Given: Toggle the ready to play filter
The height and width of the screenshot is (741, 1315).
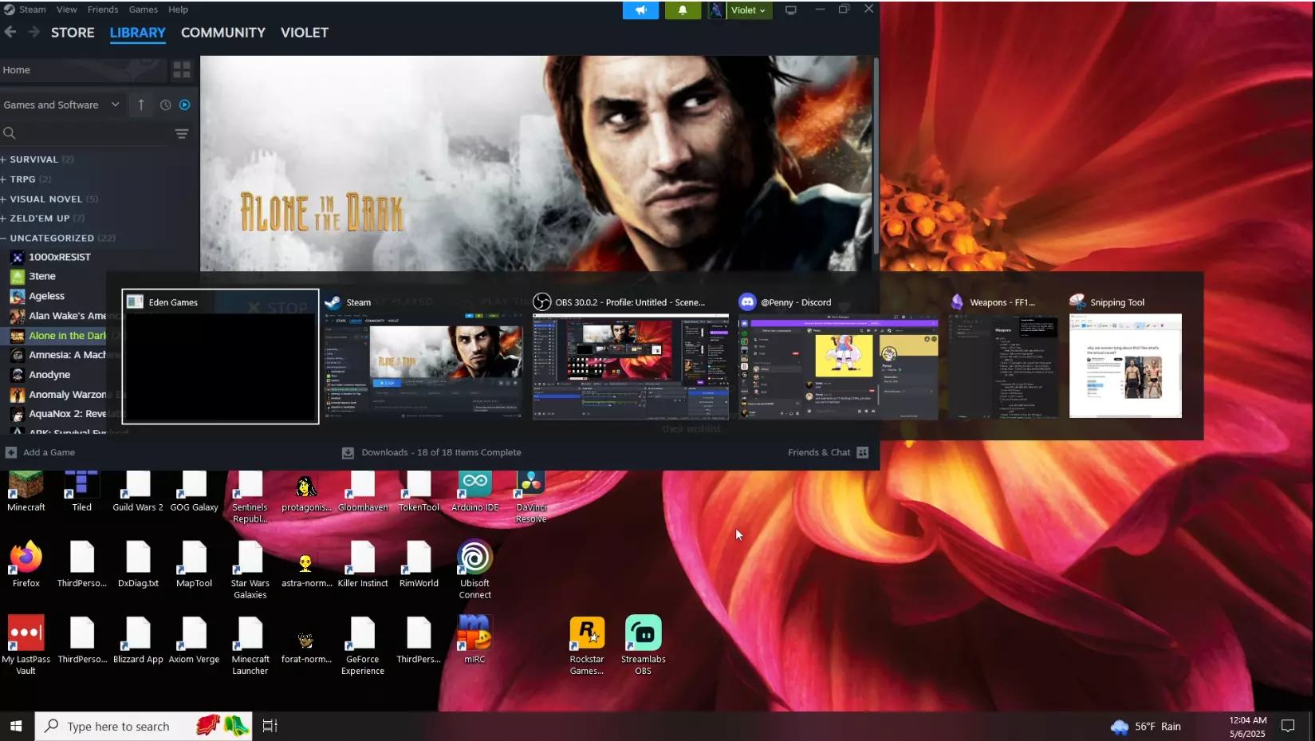Looking at the screenshot, I should coord(184,104).
